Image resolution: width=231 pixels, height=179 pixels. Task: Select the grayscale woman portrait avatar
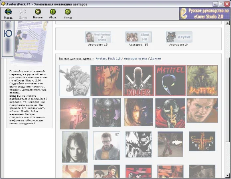tap(75, 147)
